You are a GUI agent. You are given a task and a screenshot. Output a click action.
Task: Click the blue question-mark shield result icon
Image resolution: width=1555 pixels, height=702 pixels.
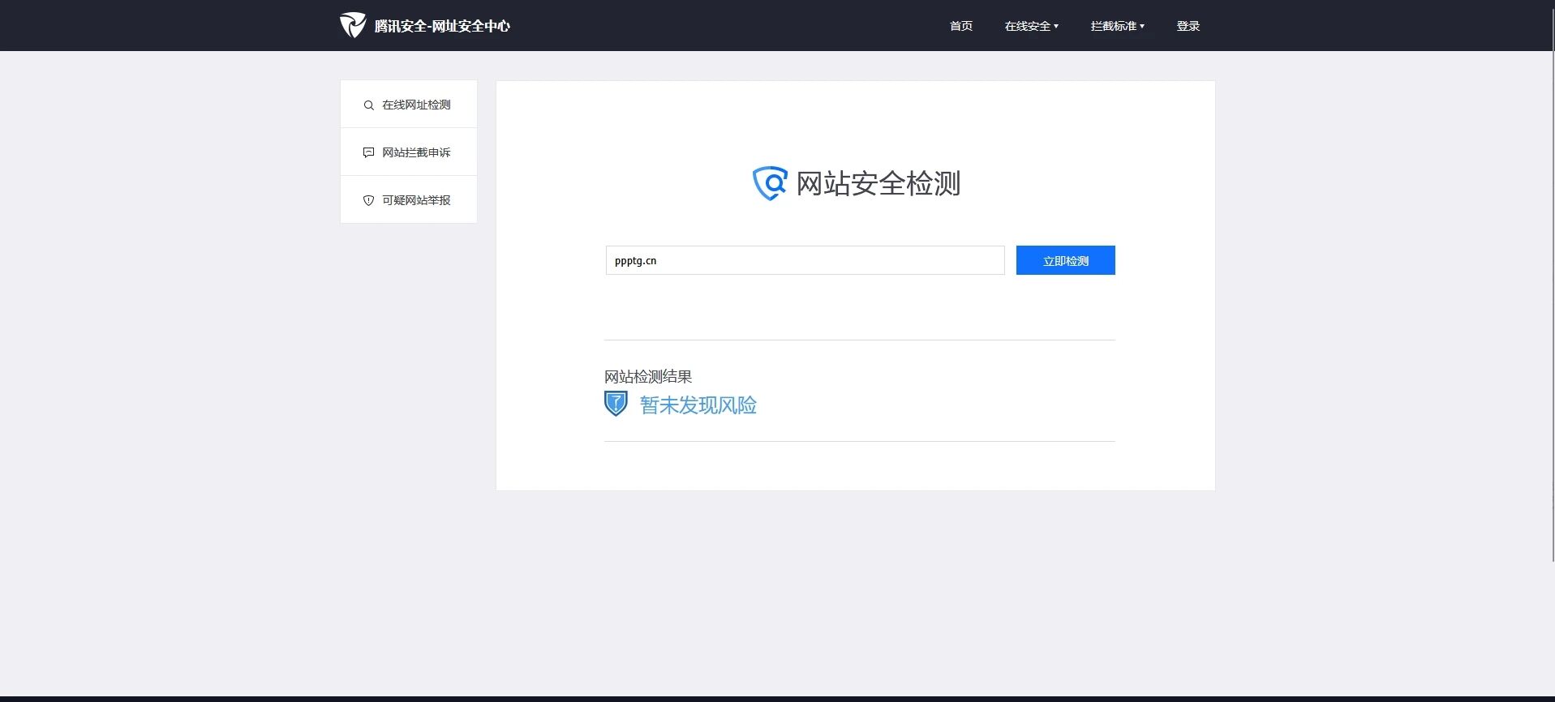pos(616,404)
